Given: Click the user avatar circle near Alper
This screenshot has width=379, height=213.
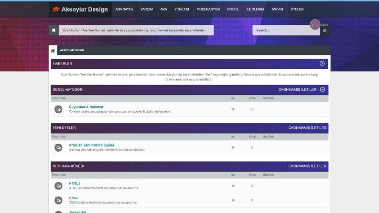Looking at the screenshot, I should point(315,24).
